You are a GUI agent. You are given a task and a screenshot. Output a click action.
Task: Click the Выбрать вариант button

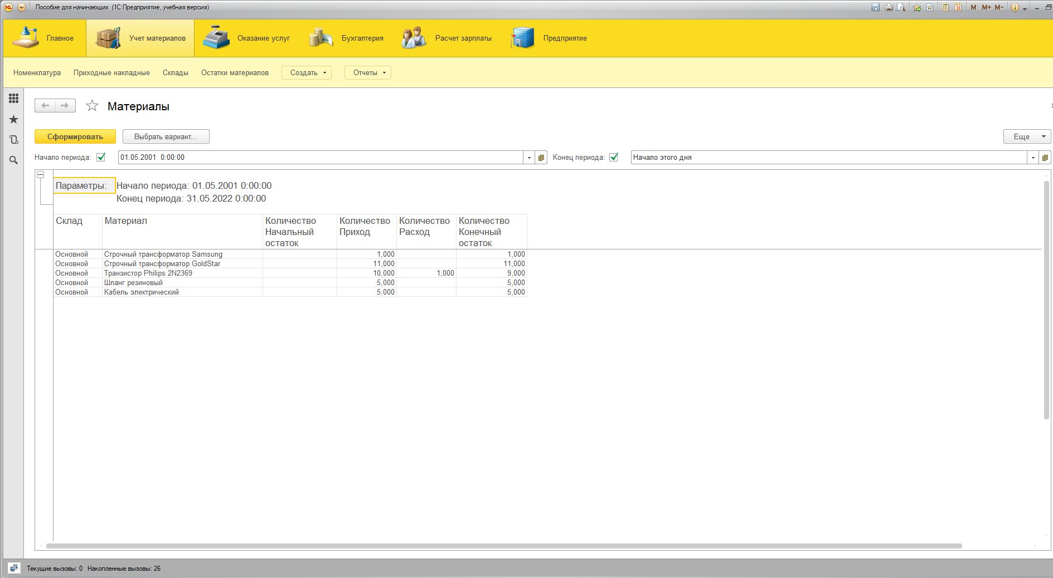tap(166, 136)
